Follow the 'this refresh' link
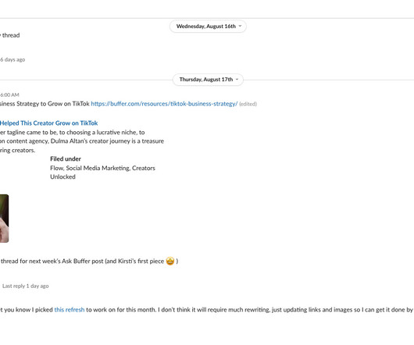The height and width of the screenshot is (345, 414). pyautogui.click(x=70, y=310)
